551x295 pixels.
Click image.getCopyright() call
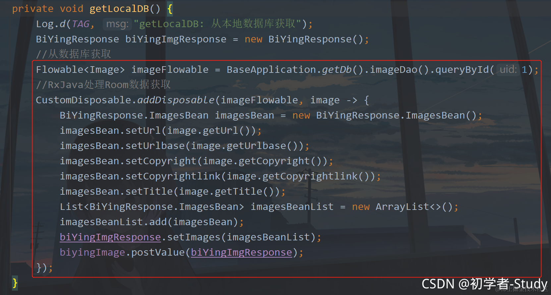click(x=262, y=161)
